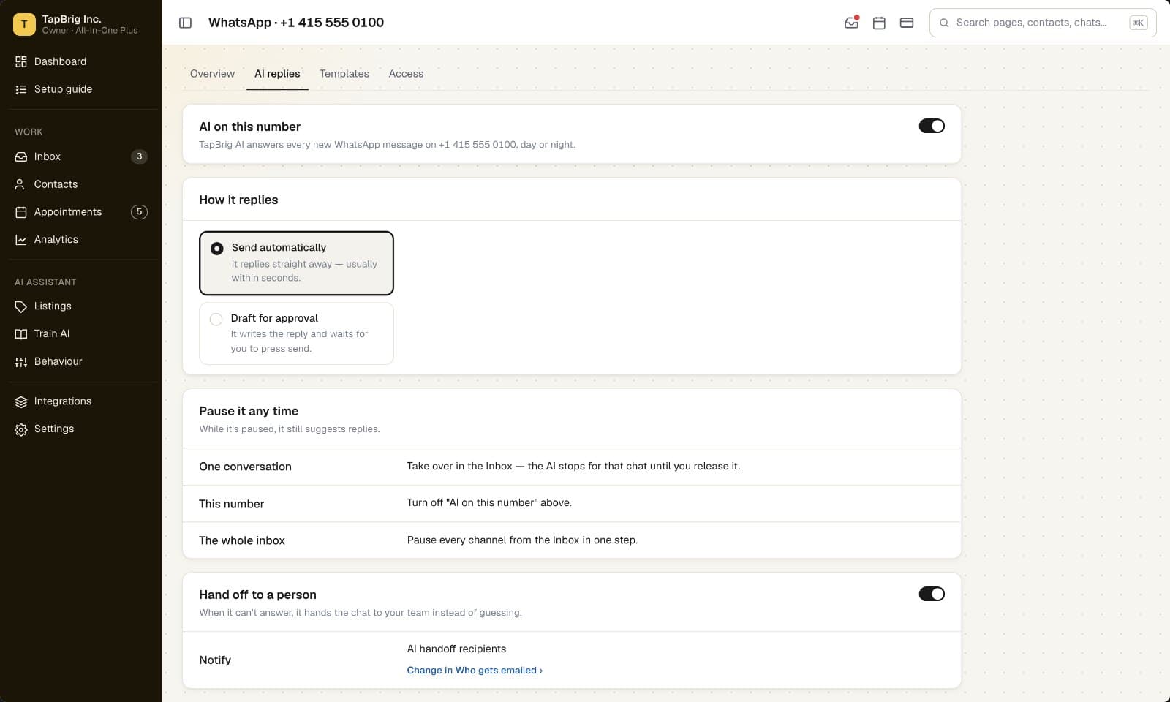Open Setup guide checklist icon

[x=21, y=89]
